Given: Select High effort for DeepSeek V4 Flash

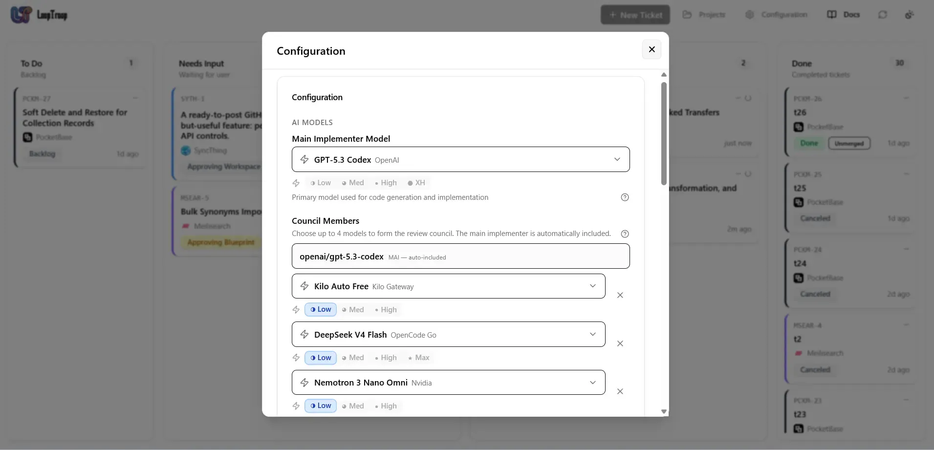Looking at the screenshot, I should pyautogui.click(x=386, y=358).
